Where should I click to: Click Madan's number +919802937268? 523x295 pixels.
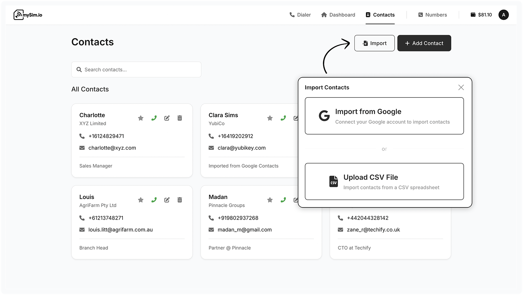[x=238, y=218]
